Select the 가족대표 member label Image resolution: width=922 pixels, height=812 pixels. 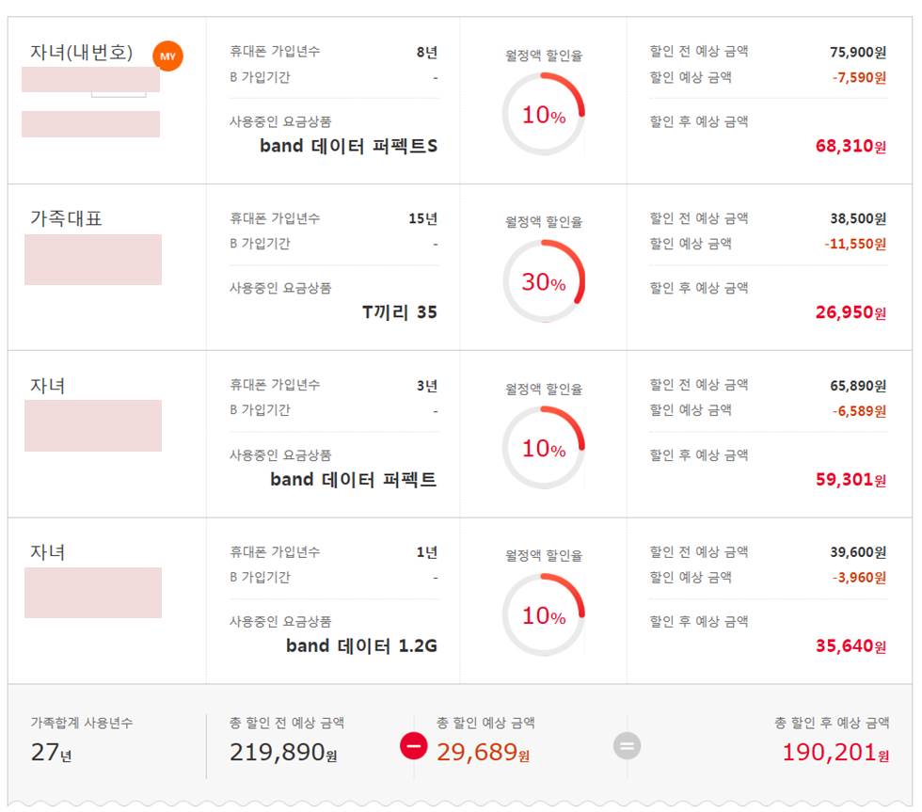pos(66,219)
